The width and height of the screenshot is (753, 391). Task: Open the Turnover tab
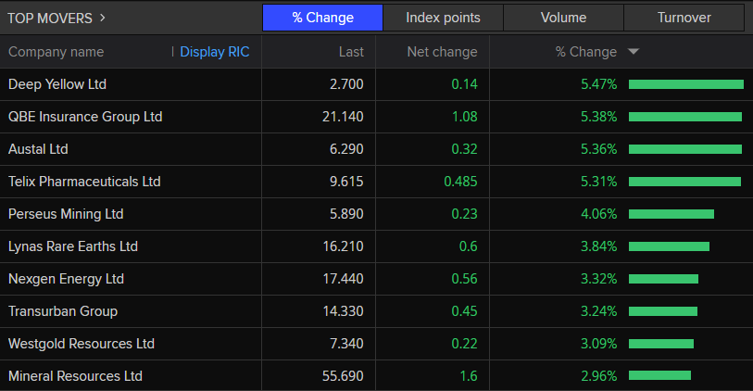tap(684, 18)
